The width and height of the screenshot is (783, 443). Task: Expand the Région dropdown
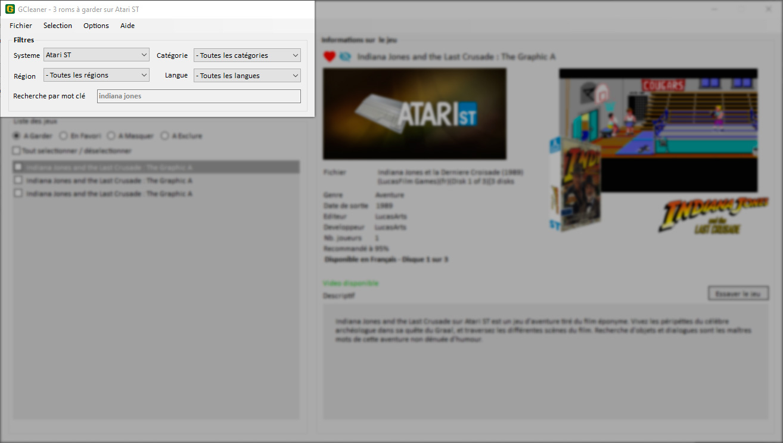pos(97,75)
